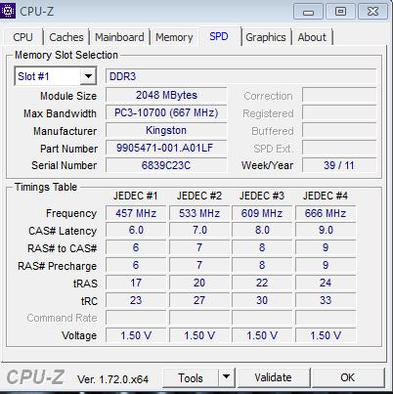Close the CPU-Z window
The height and width of the screenshot is (394, 393).
coord(372,12)
